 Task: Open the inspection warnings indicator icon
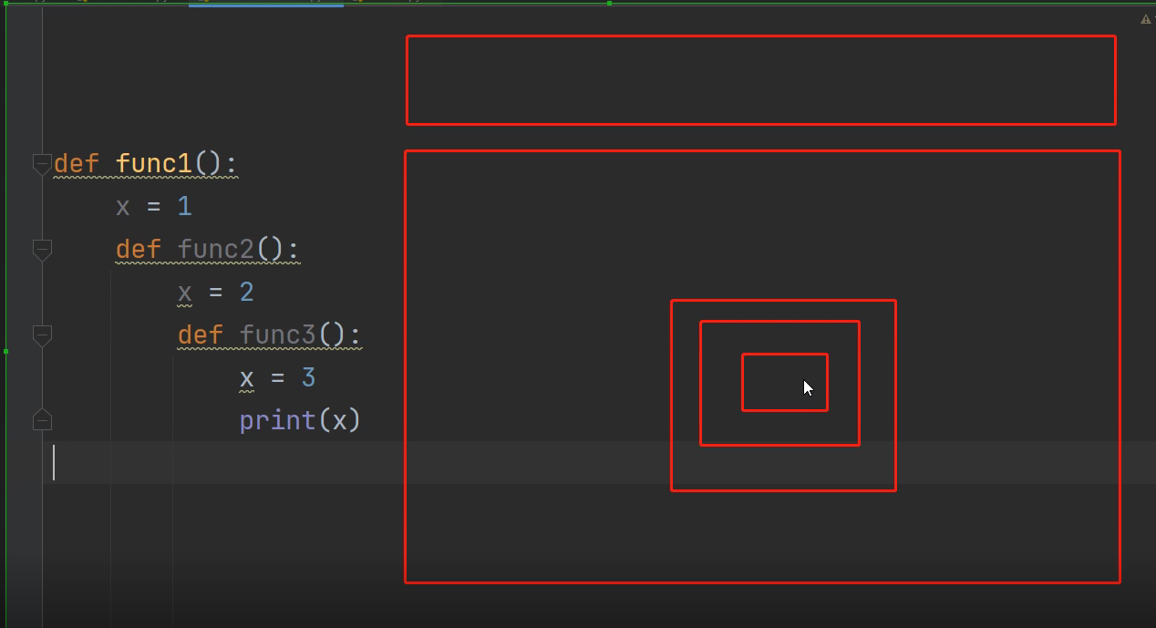[x=1145, y=19]
